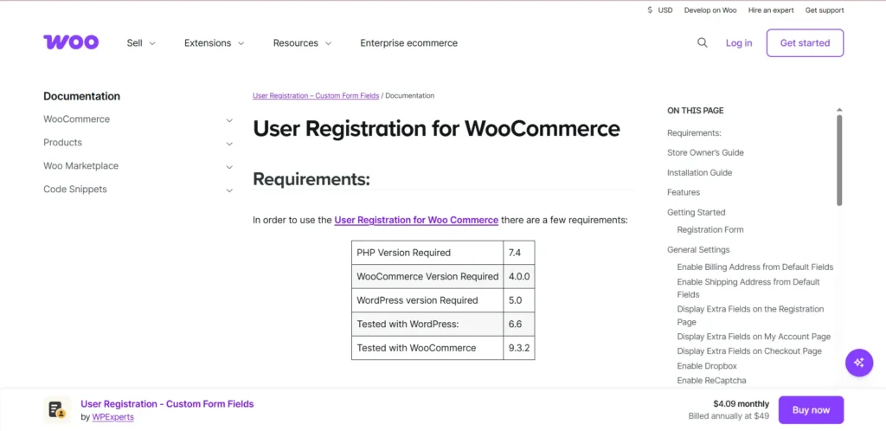Open the purple AI assistant sparkle button
886x431 pixels.
click(x=859, y=363)
